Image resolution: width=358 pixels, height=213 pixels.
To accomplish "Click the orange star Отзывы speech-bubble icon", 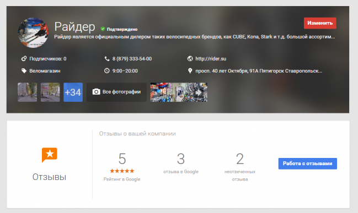I will (50, 155).
